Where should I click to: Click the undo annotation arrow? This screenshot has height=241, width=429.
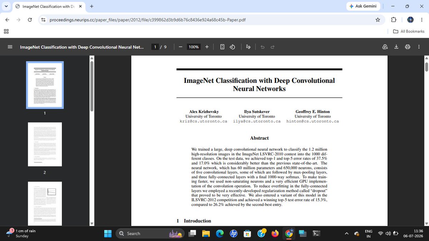point(262,47)
